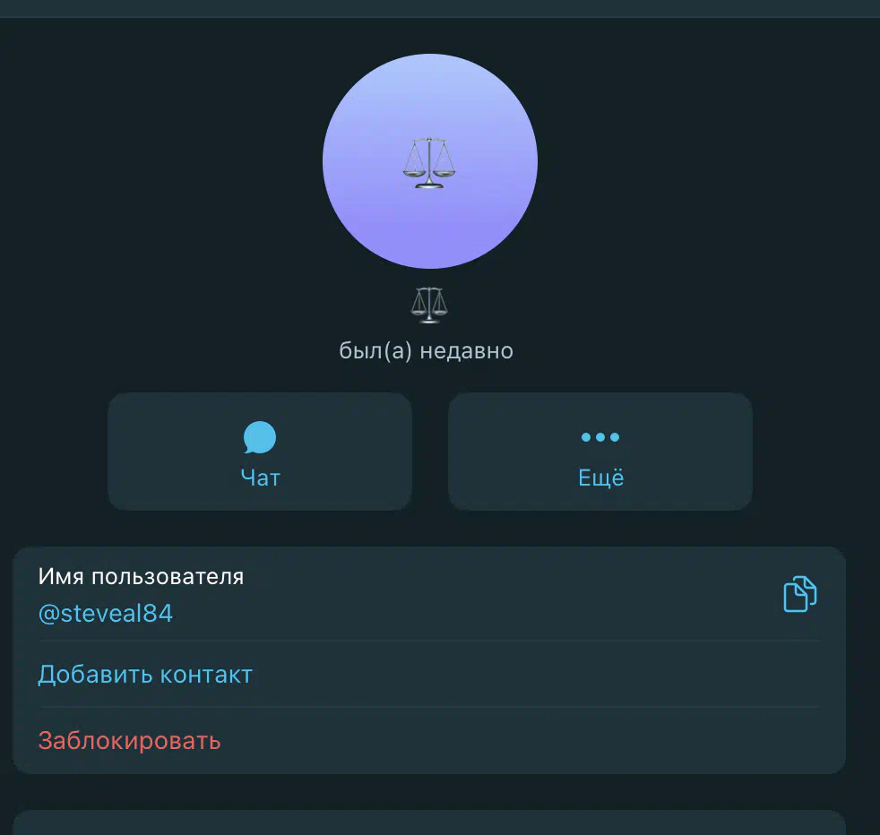The height and width of the screenshot is (835, 880).
Task: Click the scales emoji inside the avatar
Action: [x=429, y=163]
